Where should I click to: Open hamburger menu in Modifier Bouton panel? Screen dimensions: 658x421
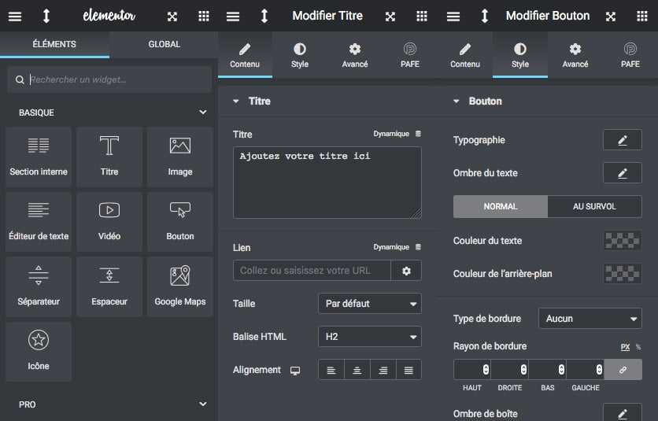(453, 17)
